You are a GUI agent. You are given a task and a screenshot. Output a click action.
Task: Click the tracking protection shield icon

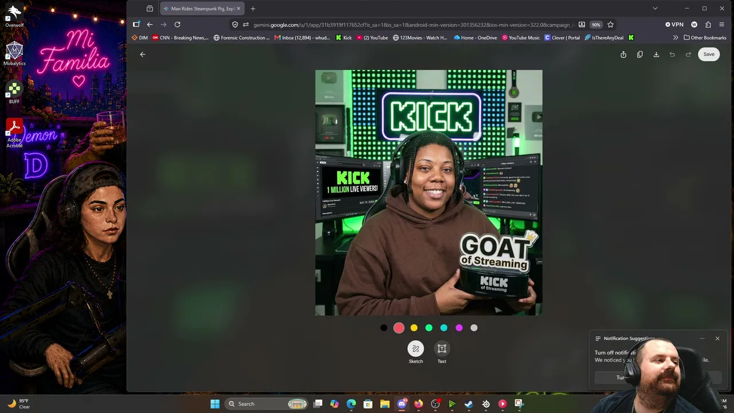click(x=235, y=25)
